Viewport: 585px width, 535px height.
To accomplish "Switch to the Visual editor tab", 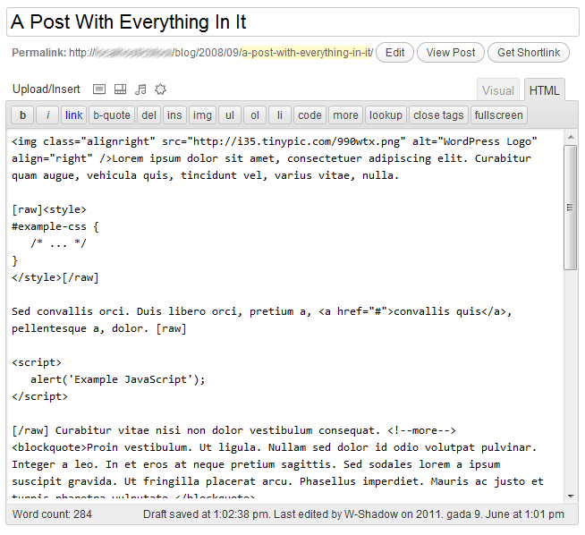I will coord(497,90).
